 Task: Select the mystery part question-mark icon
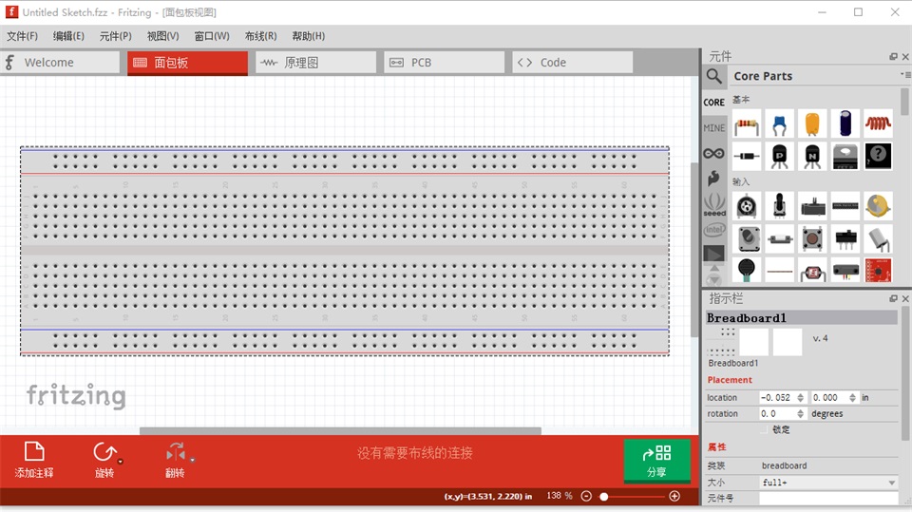point(878,156)
